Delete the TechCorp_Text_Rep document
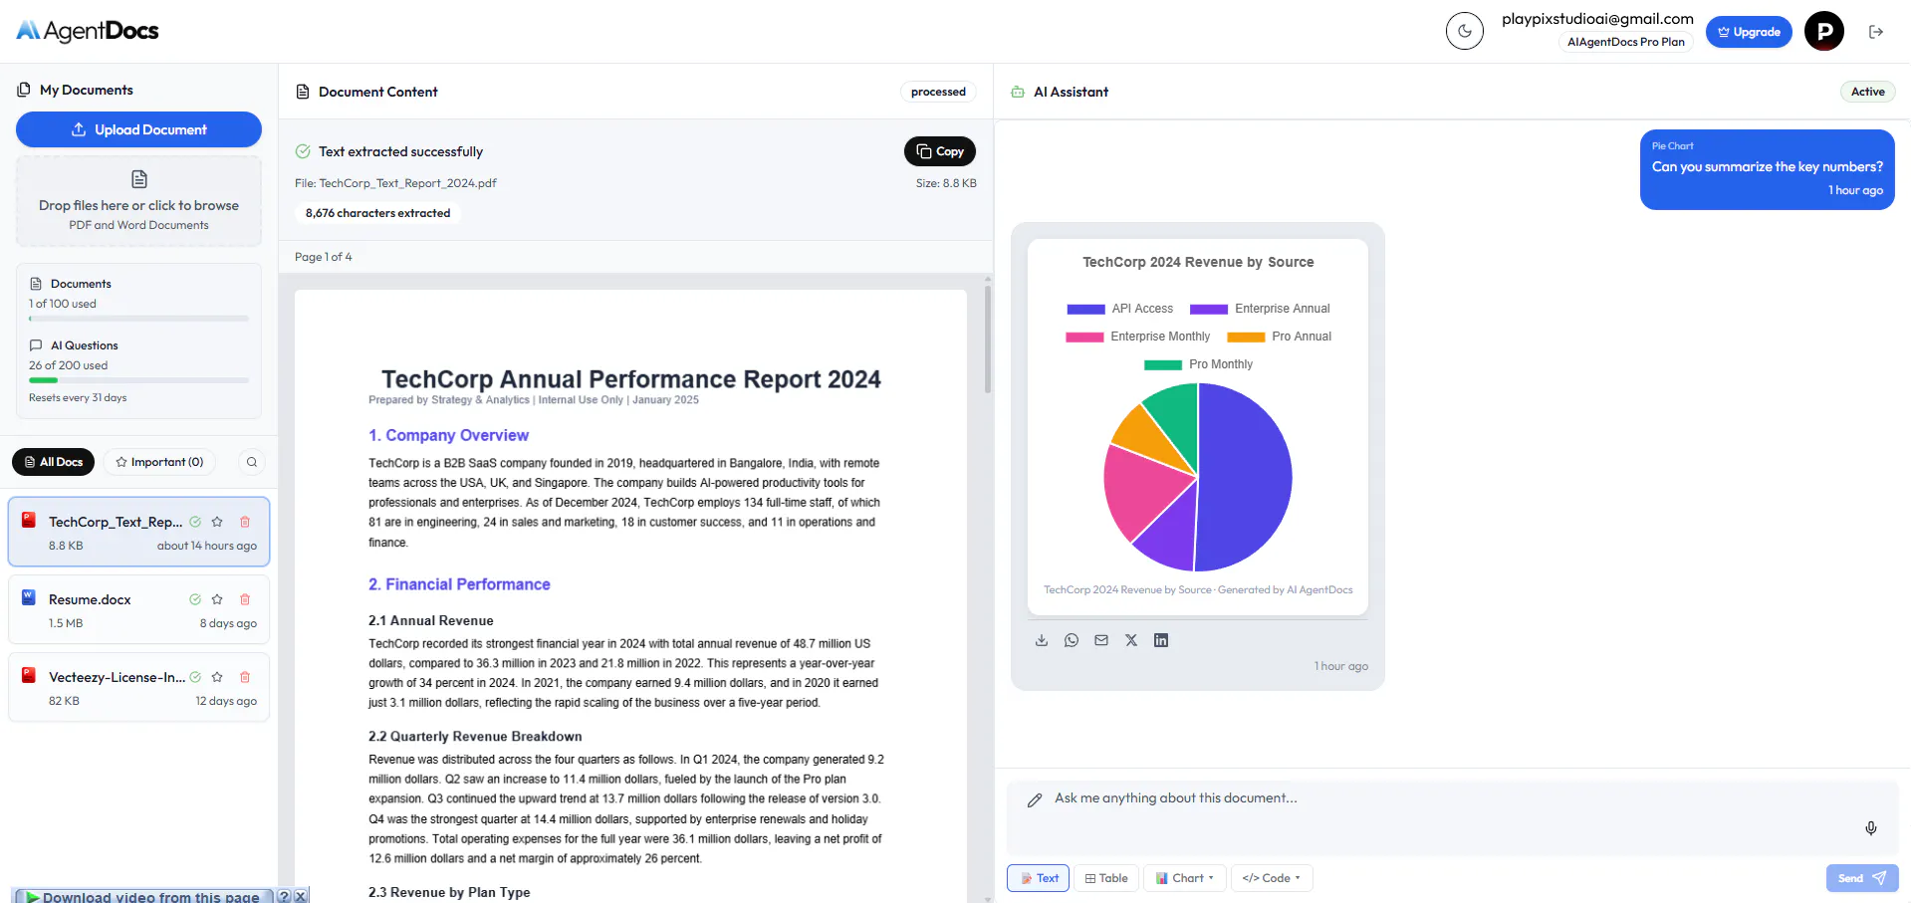This screenshot has width=1911, height=903. pos(245,522)
